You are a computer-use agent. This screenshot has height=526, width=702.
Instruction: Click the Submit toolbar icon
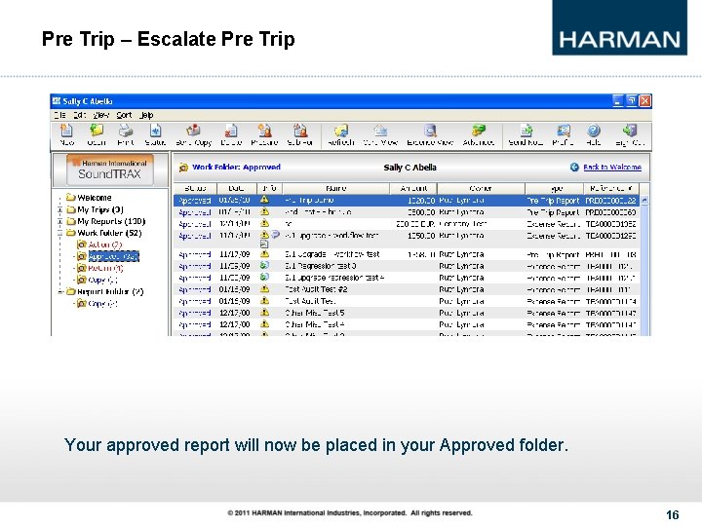click(x=300, y=131)
